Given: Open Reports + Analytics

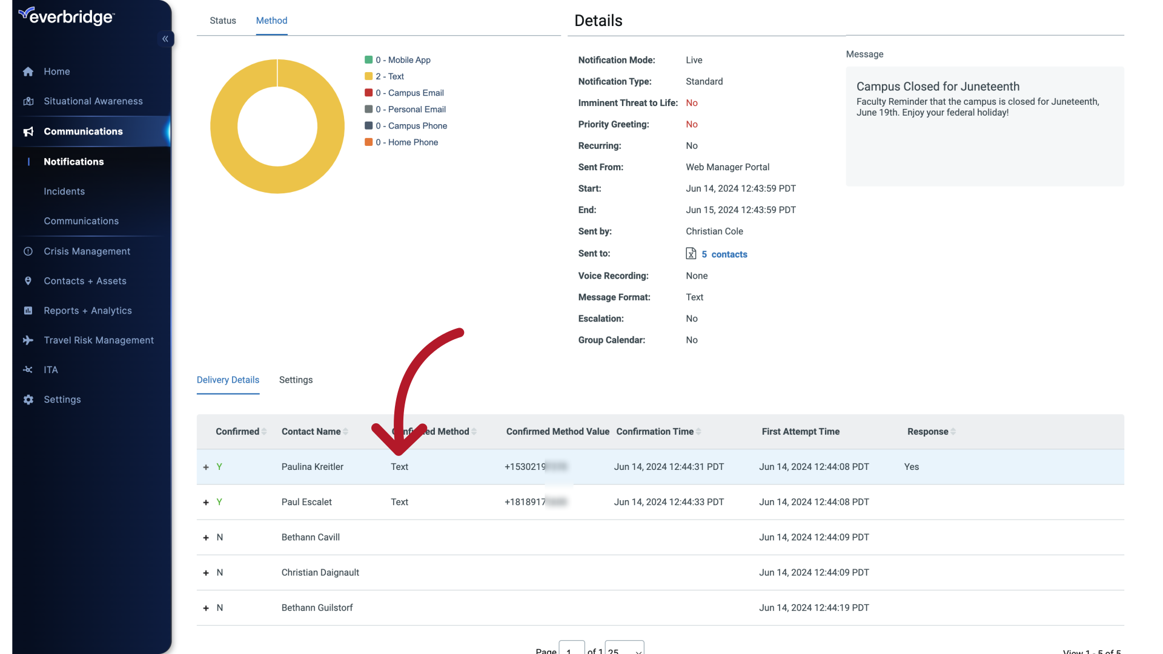Looking at the screenshot, I should tap(88, 311).
